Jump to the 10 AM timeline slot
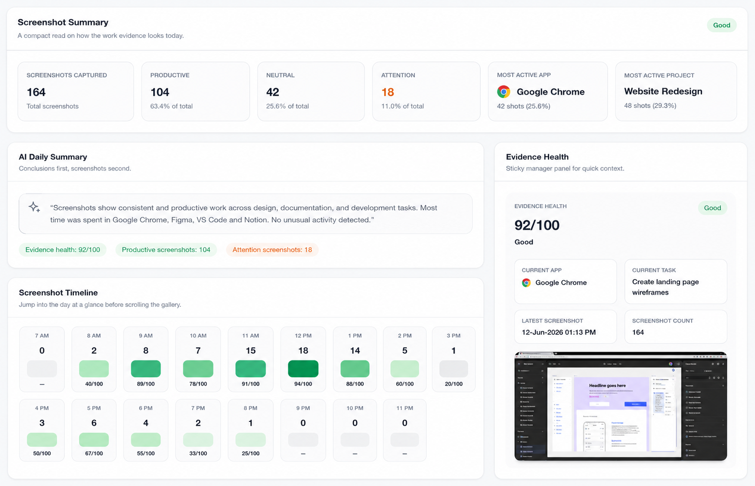Image resolution: width=755 pixels, height=486 pixels. click(198, 359)
